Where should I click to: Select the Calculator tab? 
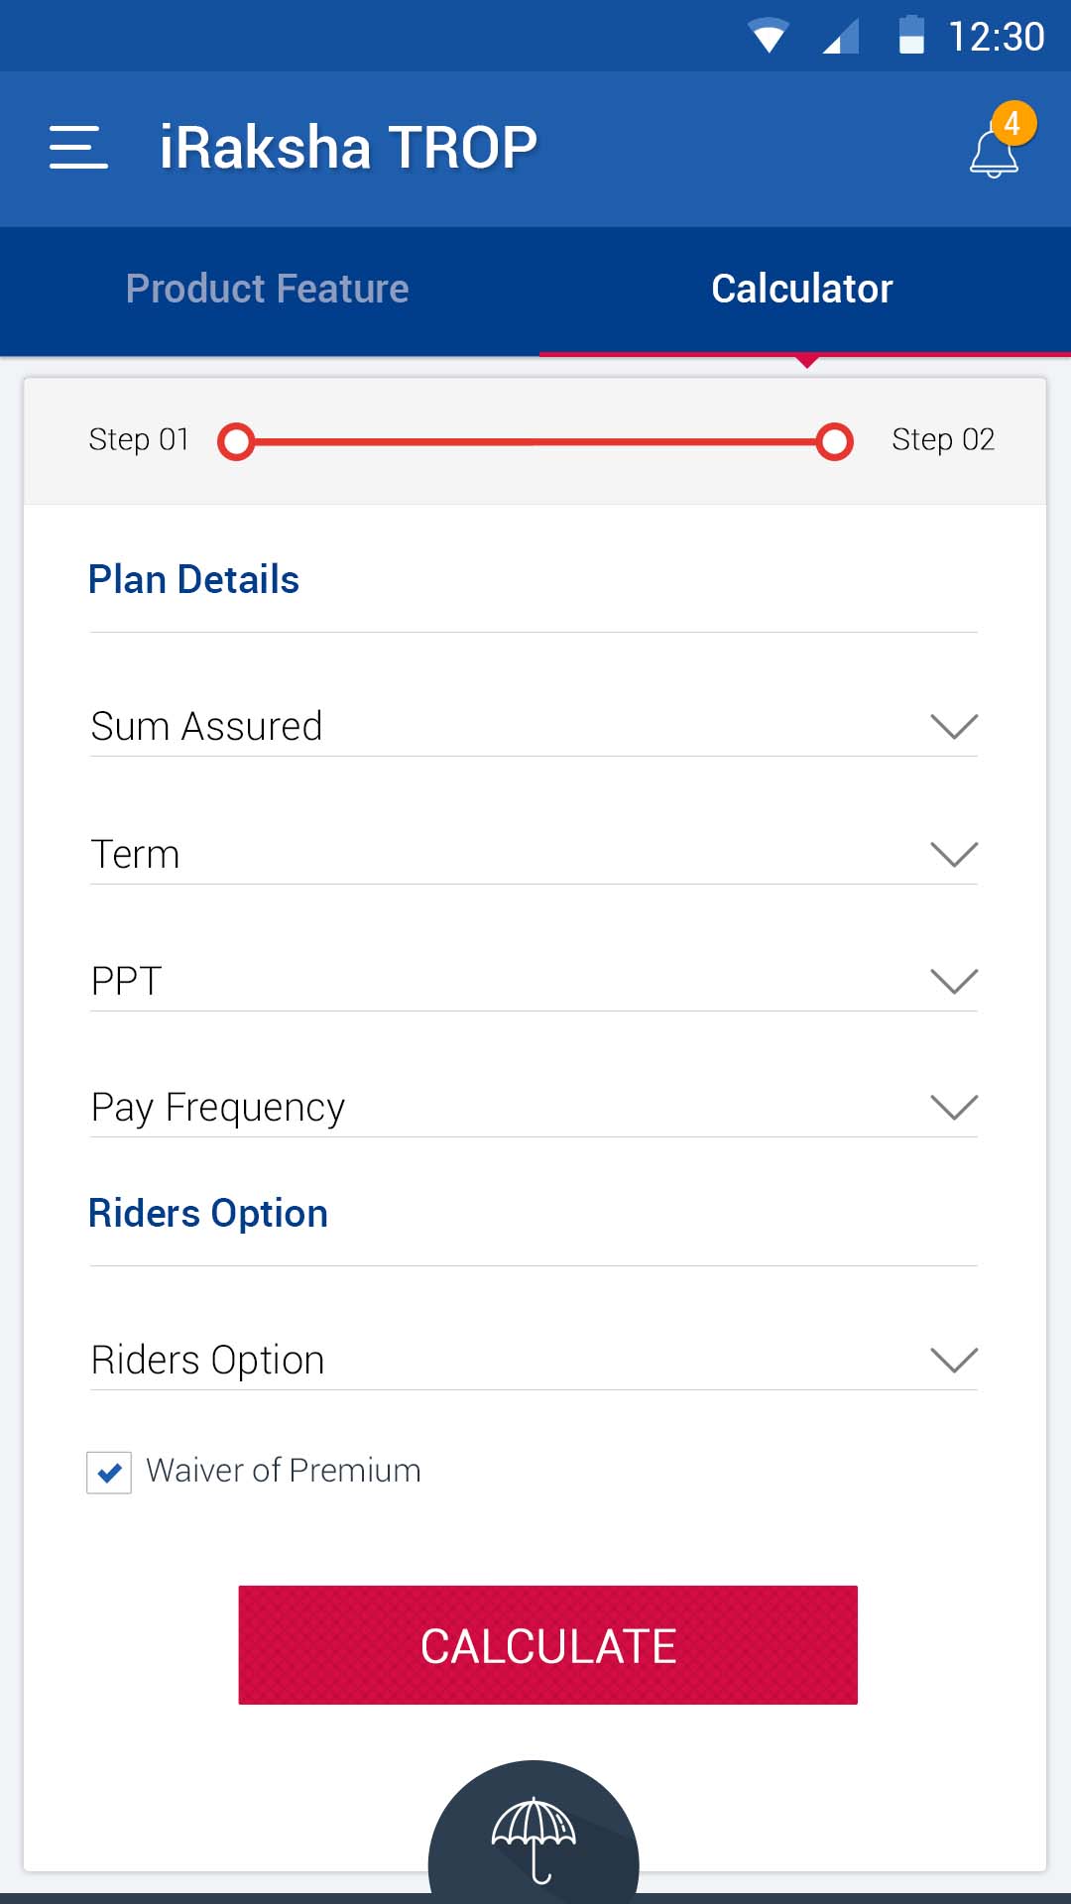tap(802, 290)
